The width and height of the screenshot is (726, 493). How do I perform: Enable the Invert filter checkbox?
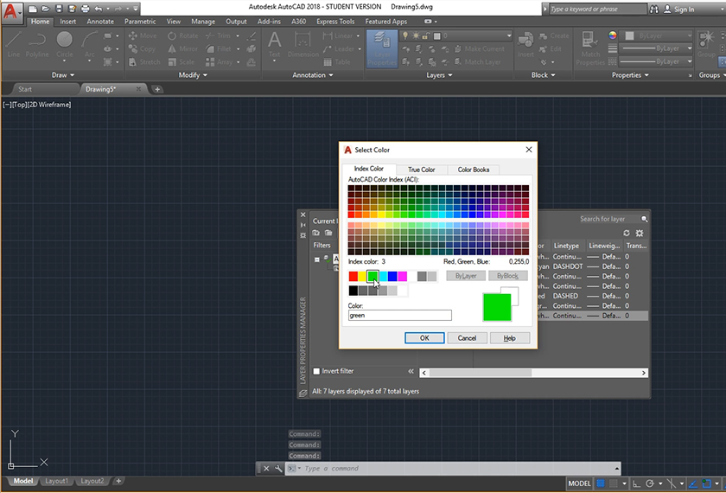coord(316,371)
